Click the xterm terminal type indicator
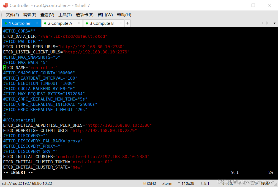278x187 pixels. pyautogui.click(x=167, y=183)
